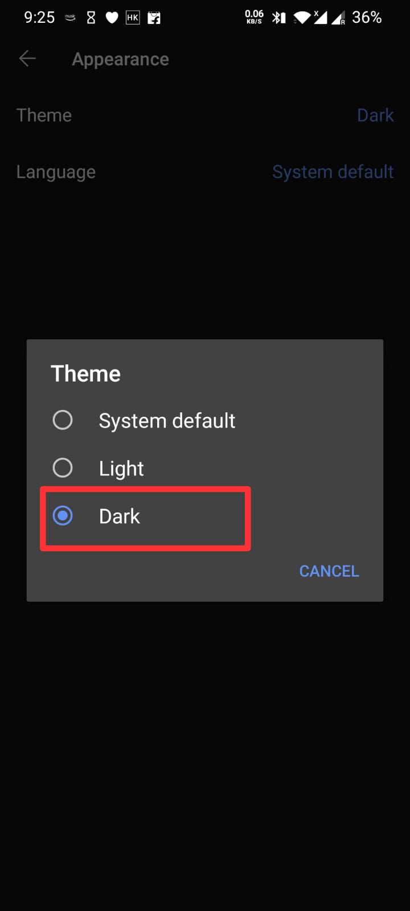Tap the heart icon in status bar
The height and width of the screenshot is (911, 410).
click(x=112, y=18)
